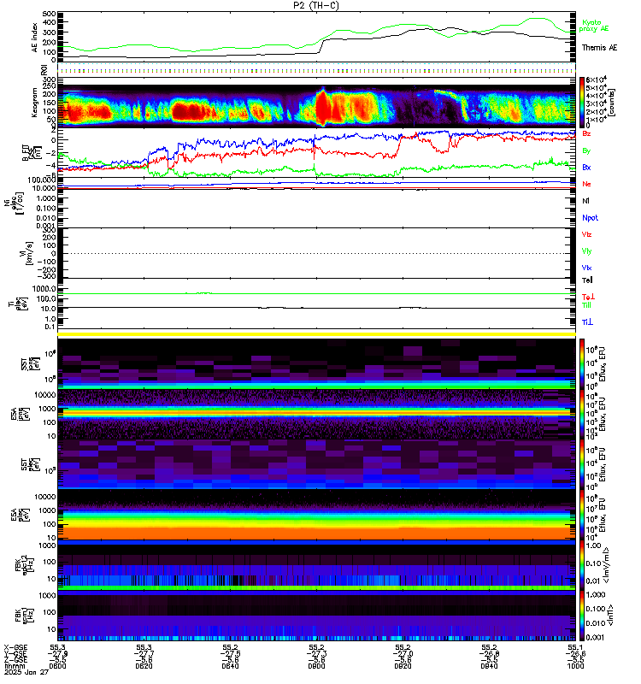Click the FBK edc12 mV/m color bar

click(582, 565)
